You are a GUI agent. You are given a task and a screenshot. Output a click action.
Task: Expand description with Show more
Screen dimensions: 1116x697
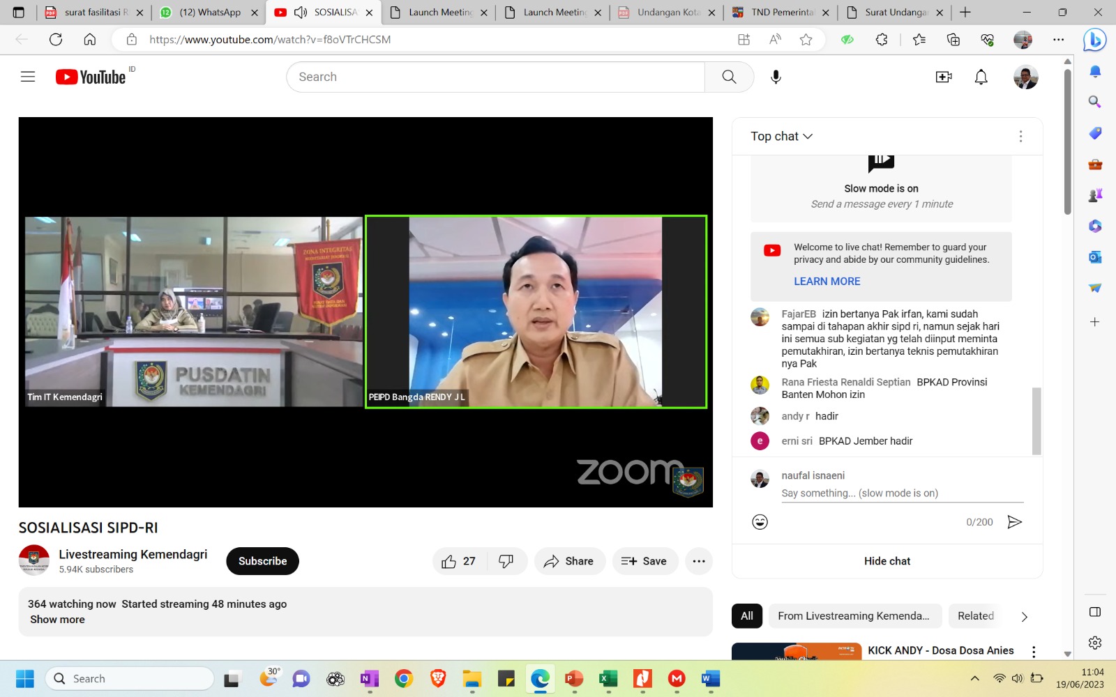[57, 620]
